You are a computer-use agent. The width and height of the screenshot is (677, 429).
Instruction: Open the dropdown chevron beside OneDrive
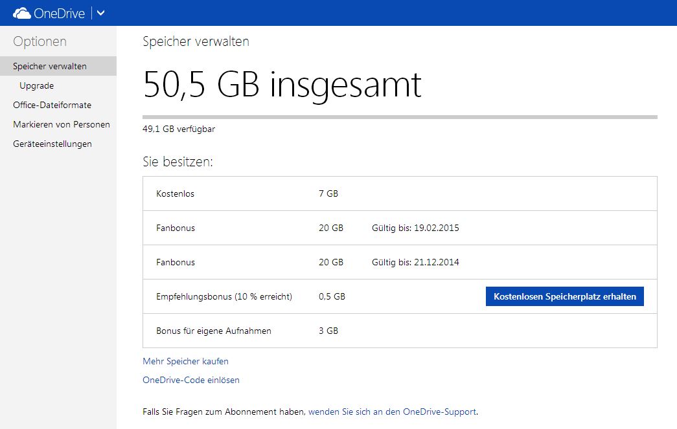point(101,13)
